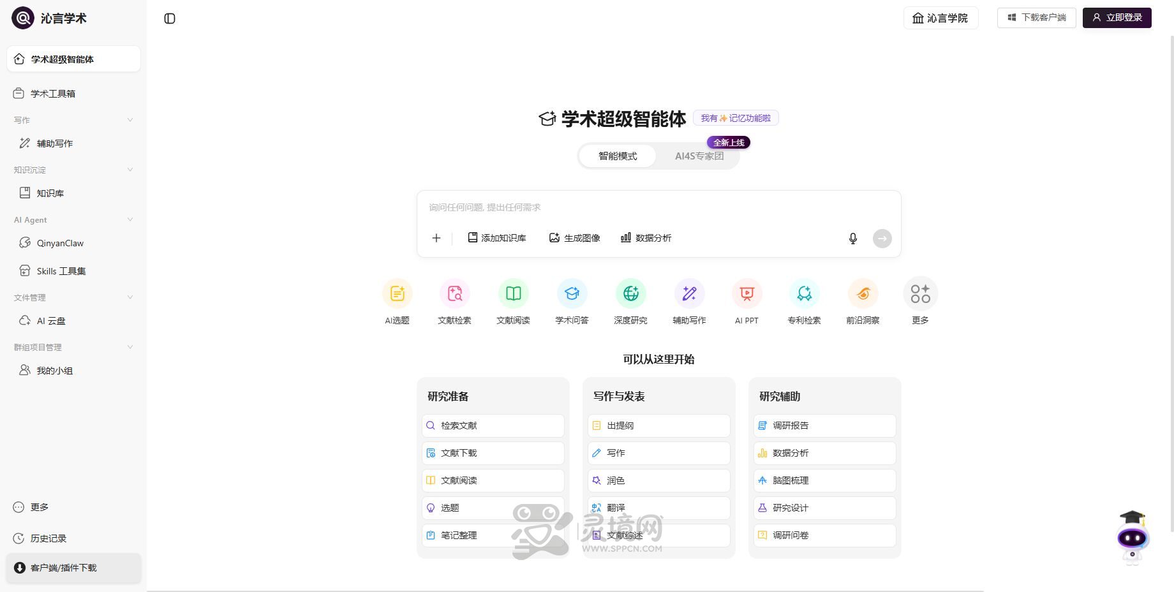Open the 辅助写作 shortcut icon in center row
The image size is (1174, 592).
coord(690,293)
